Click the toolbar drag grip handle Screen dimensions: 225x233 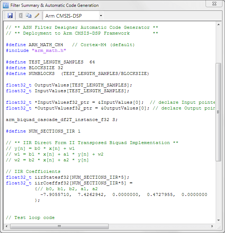[5, 15]
